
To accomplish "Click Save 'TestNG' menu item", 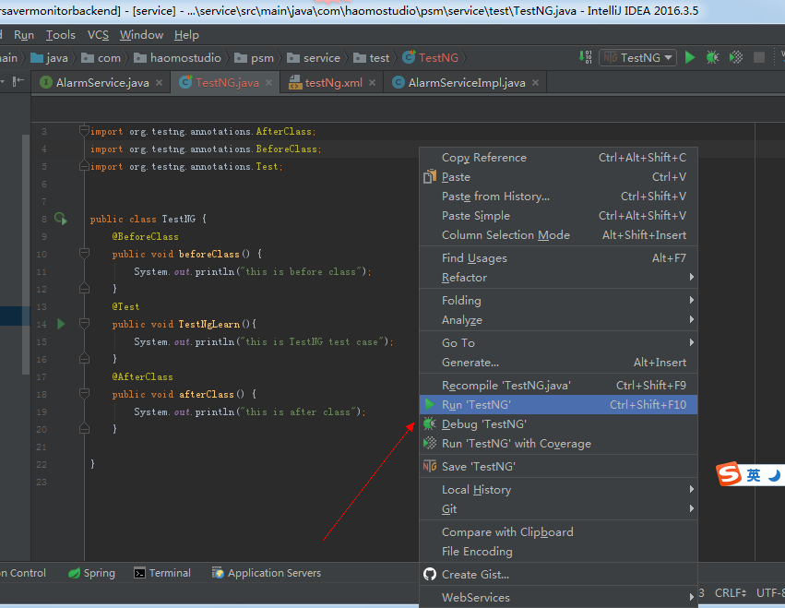I will coord(558,467).
